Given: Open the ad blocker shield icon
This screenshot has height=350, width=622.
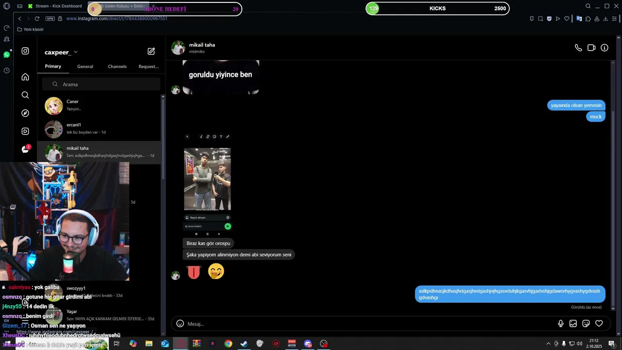Looking at the screenshot, I should tap(549, 18).
